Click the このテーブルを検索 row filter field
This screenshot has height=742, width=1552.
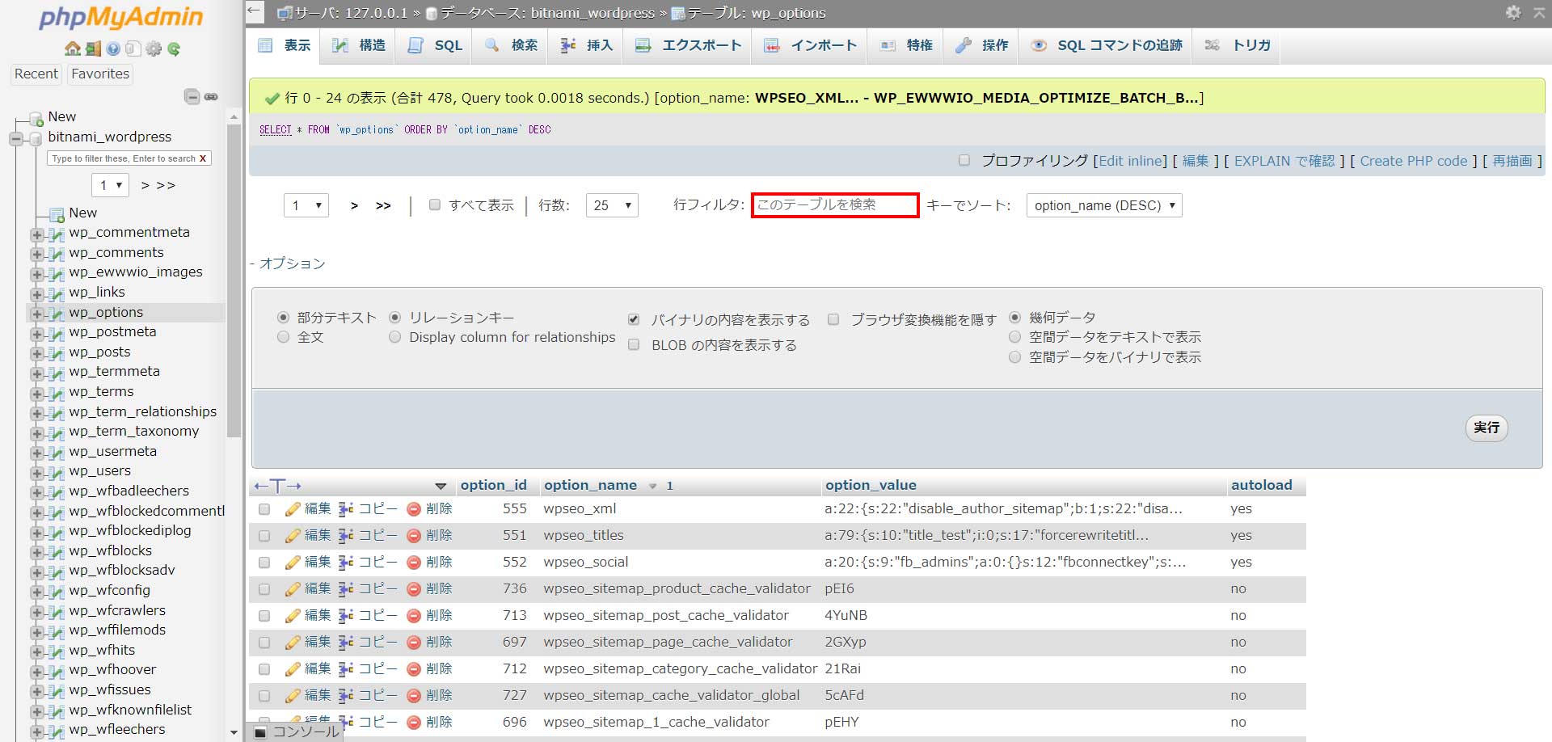(x=835, y=205)
